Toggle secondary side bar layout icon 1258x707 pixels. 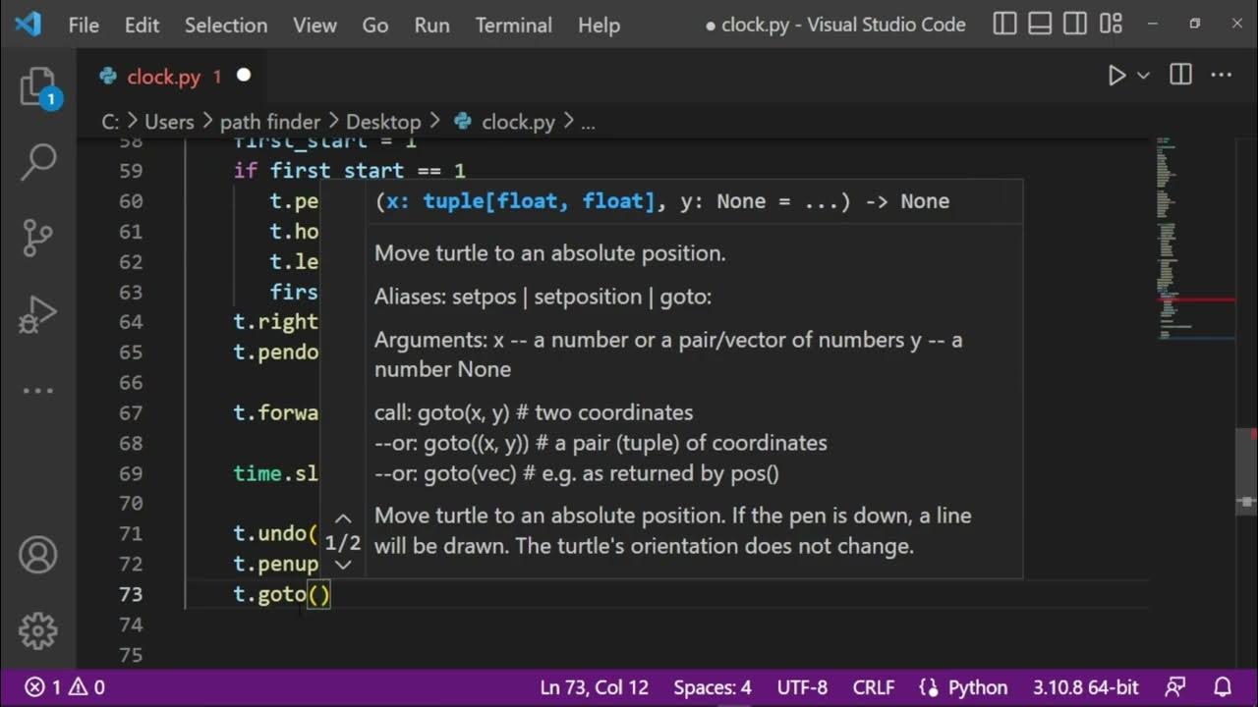point(1075,24)
